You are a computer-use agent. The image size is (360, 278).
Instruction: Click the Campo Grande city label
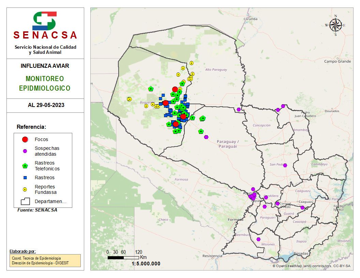click(337, 61)
